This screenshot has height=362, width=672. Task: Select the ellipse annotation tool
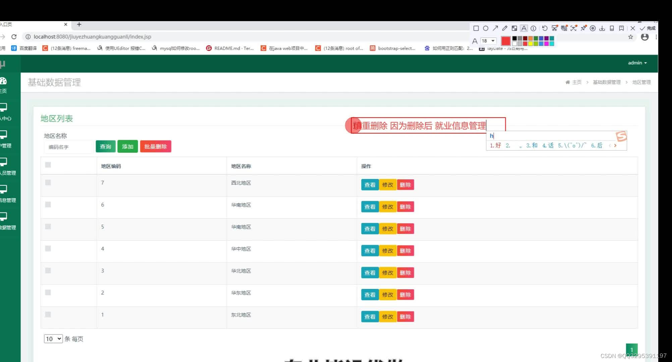pos(486,28)
